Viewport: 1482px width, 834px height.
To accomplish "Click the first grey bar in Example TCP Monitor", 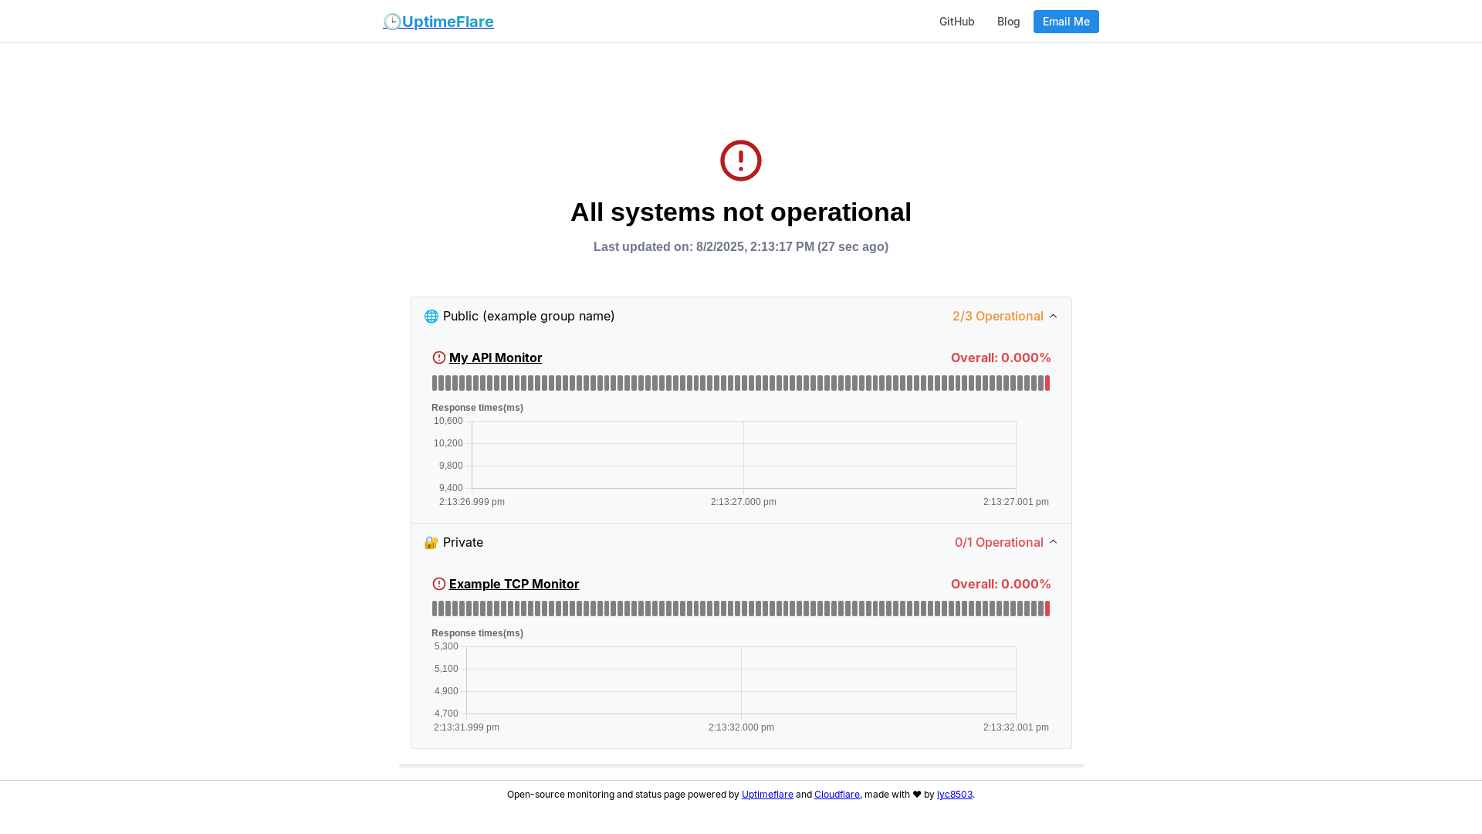I will click(435, 609).
